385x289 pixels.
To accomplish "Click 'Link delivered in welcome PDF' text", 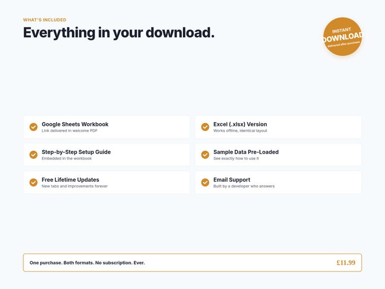I will click(x=69, y=130).
